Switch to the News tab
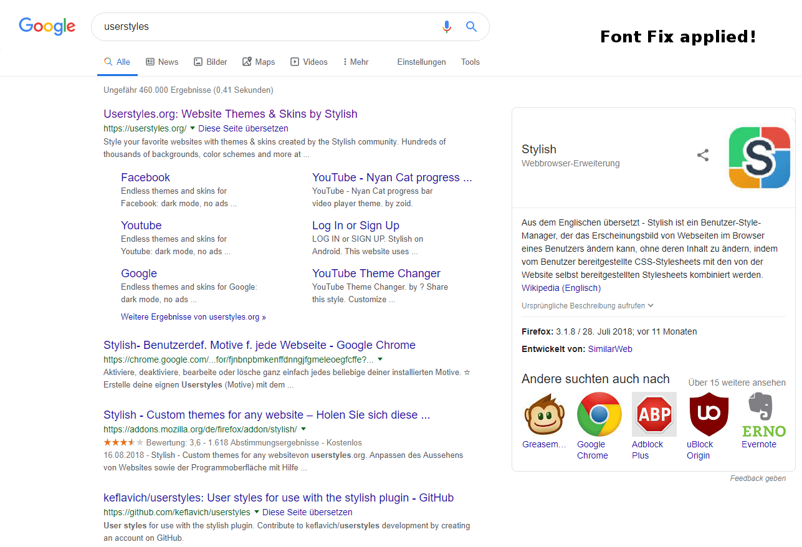Viewport: 802px width, 547px height. point(162,62)
